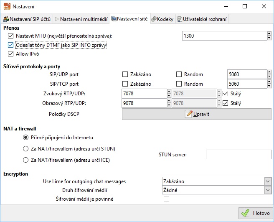Increase SIP/TCP port number
The image size is (274, 222).
[x=269, y=82]
